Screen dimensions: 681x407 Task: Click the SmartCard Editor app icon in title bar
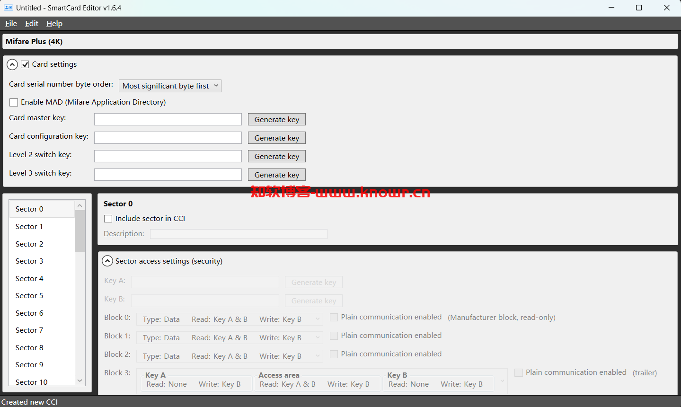click(9, 8)
